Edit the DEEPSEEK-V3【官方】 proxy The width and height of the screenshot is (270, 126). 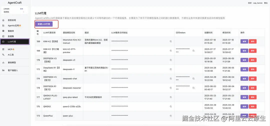(244, 78)
